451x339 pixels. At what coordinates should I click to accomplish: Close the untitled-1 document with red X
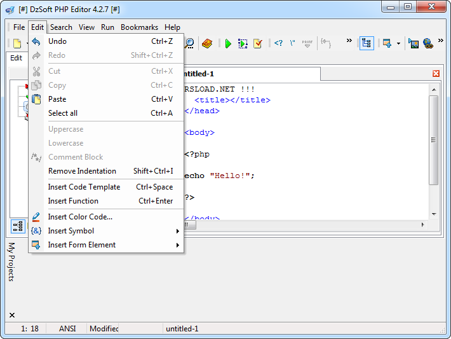[x=436, y=73]
